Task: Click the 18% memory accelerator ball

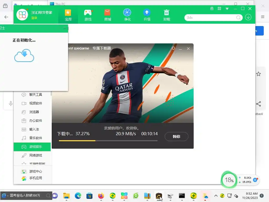Action: [229, 180]
